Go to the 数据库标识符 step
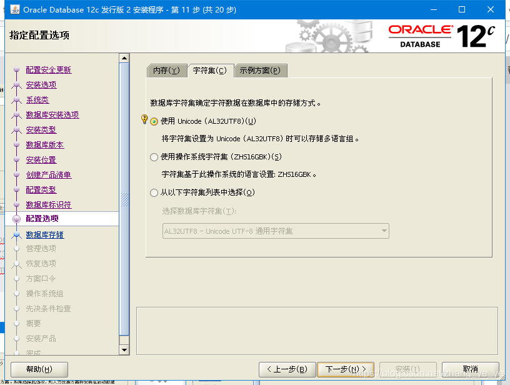510x385 pixels. pos(49,204)
